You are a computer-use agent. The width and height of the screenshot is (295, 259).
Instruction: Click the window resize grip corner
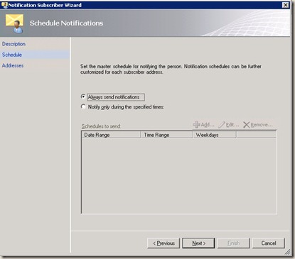(x=287, y=252)
